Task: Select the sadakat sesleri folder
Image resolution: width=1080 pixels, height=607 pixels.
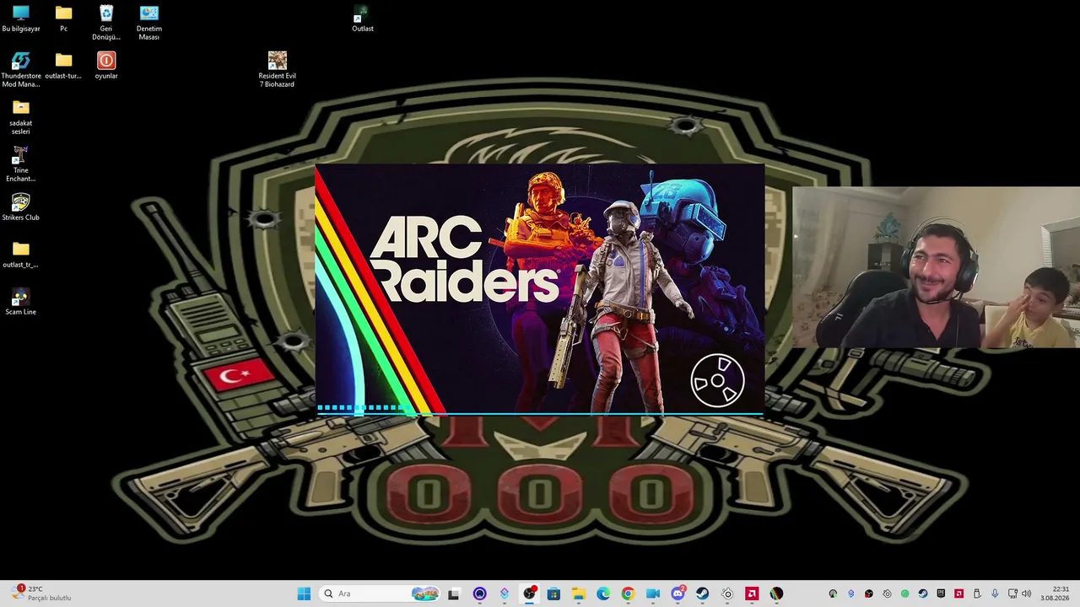Action: coord(21,117)
